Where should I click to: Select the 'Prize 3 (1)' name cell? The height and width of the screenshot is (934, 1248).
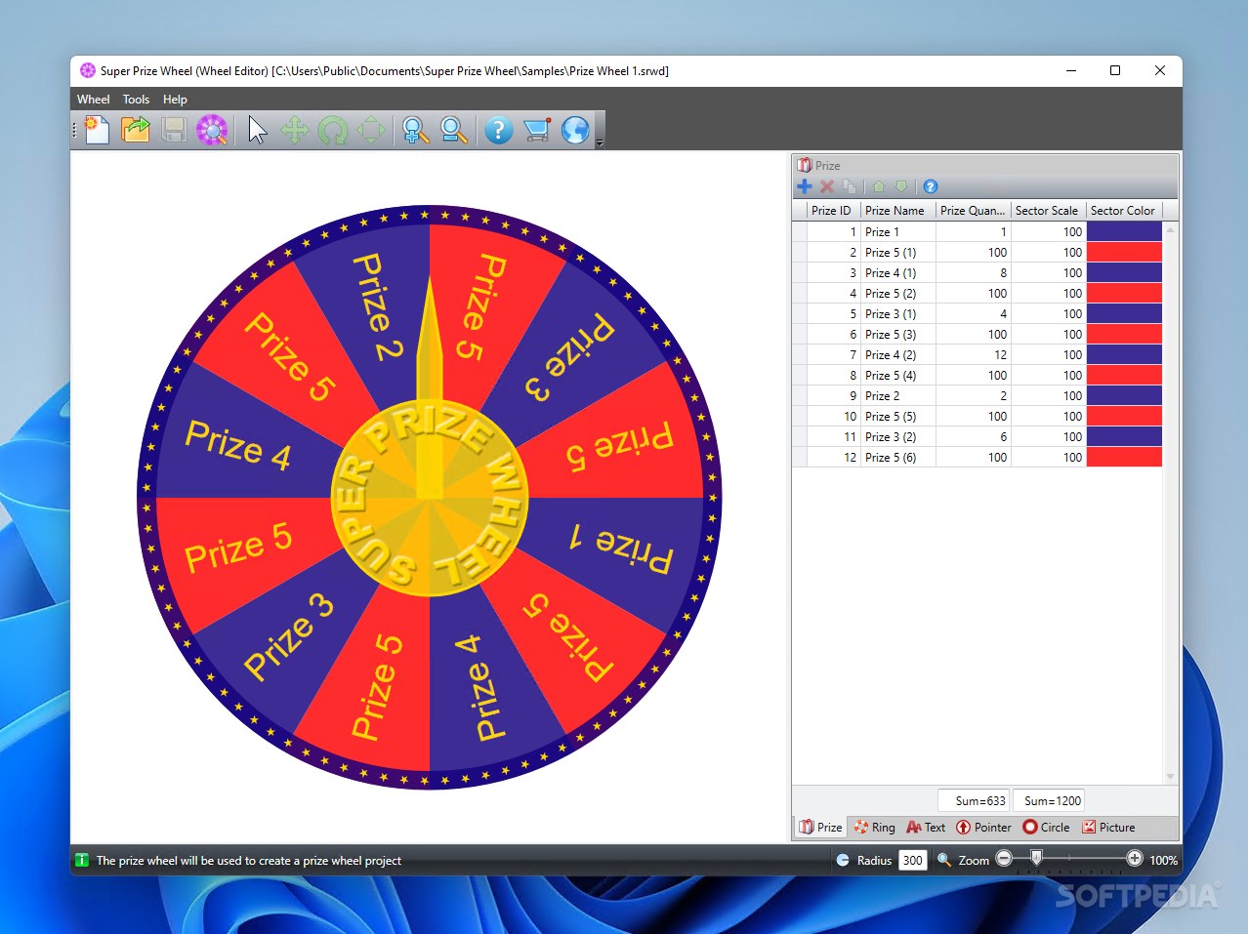898,314
